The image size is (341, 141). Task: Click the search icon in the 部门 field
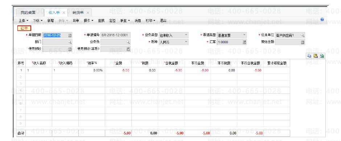click(x=70, y=42)
